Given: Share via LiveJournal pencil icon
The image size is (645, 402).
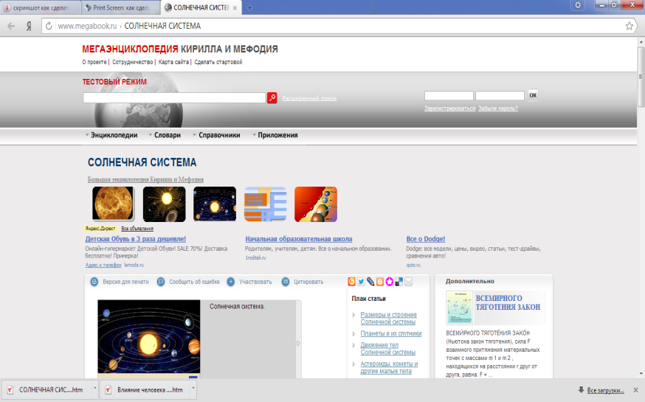Looking at the screenshot, I should [370, 282].
